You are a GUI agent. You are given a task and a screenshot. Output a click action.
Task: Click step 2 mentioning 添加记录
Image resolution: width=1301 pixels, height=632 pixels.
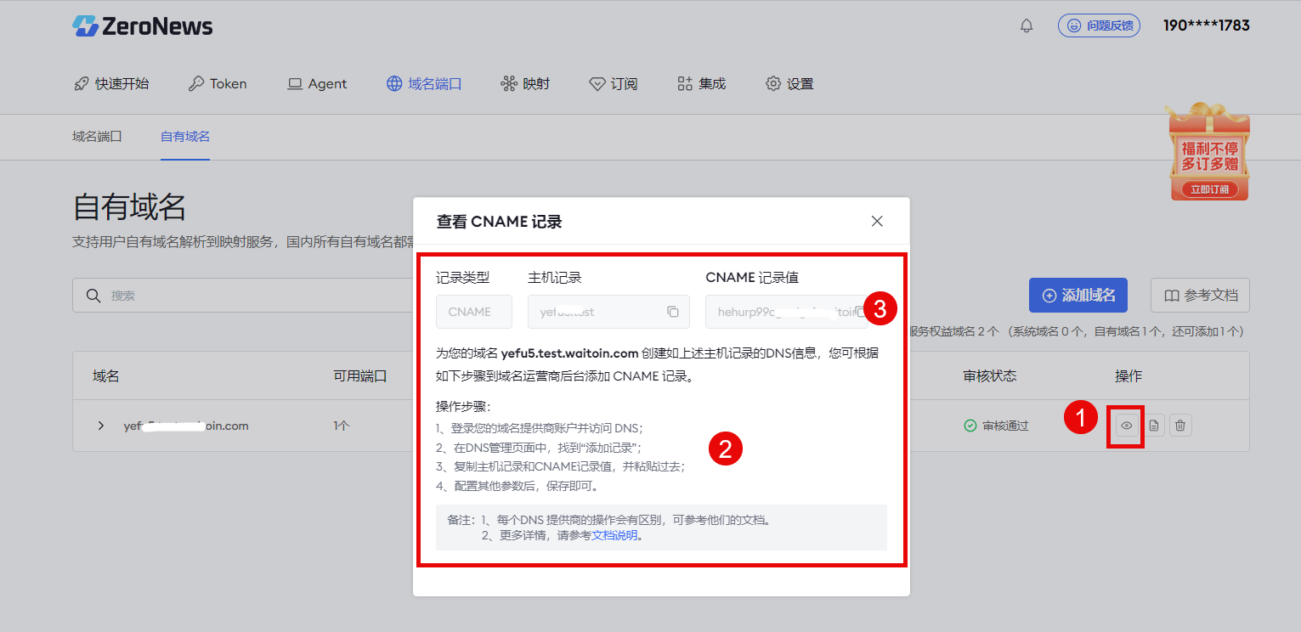coord(539,447)
